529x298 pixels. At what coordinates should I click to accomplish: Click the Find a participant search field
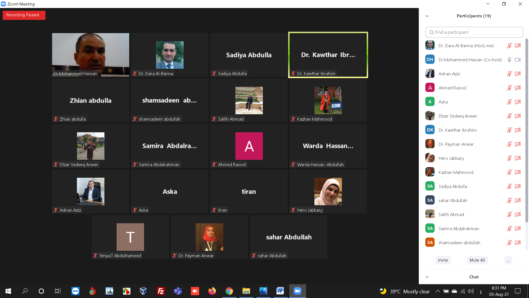(x=474, y=32)
